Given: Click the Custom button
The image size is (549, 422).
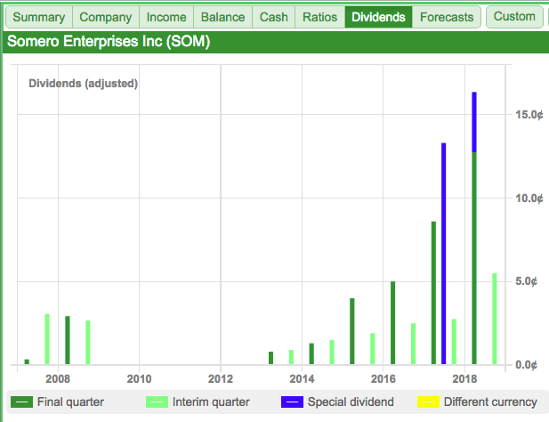Looking at the screenshot, I should tap(514, 16).
